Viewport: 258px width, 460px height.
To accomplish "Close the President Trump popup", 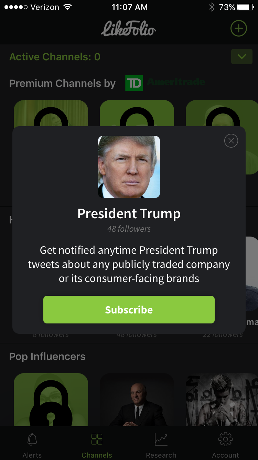I will click(x=231, y=141).
